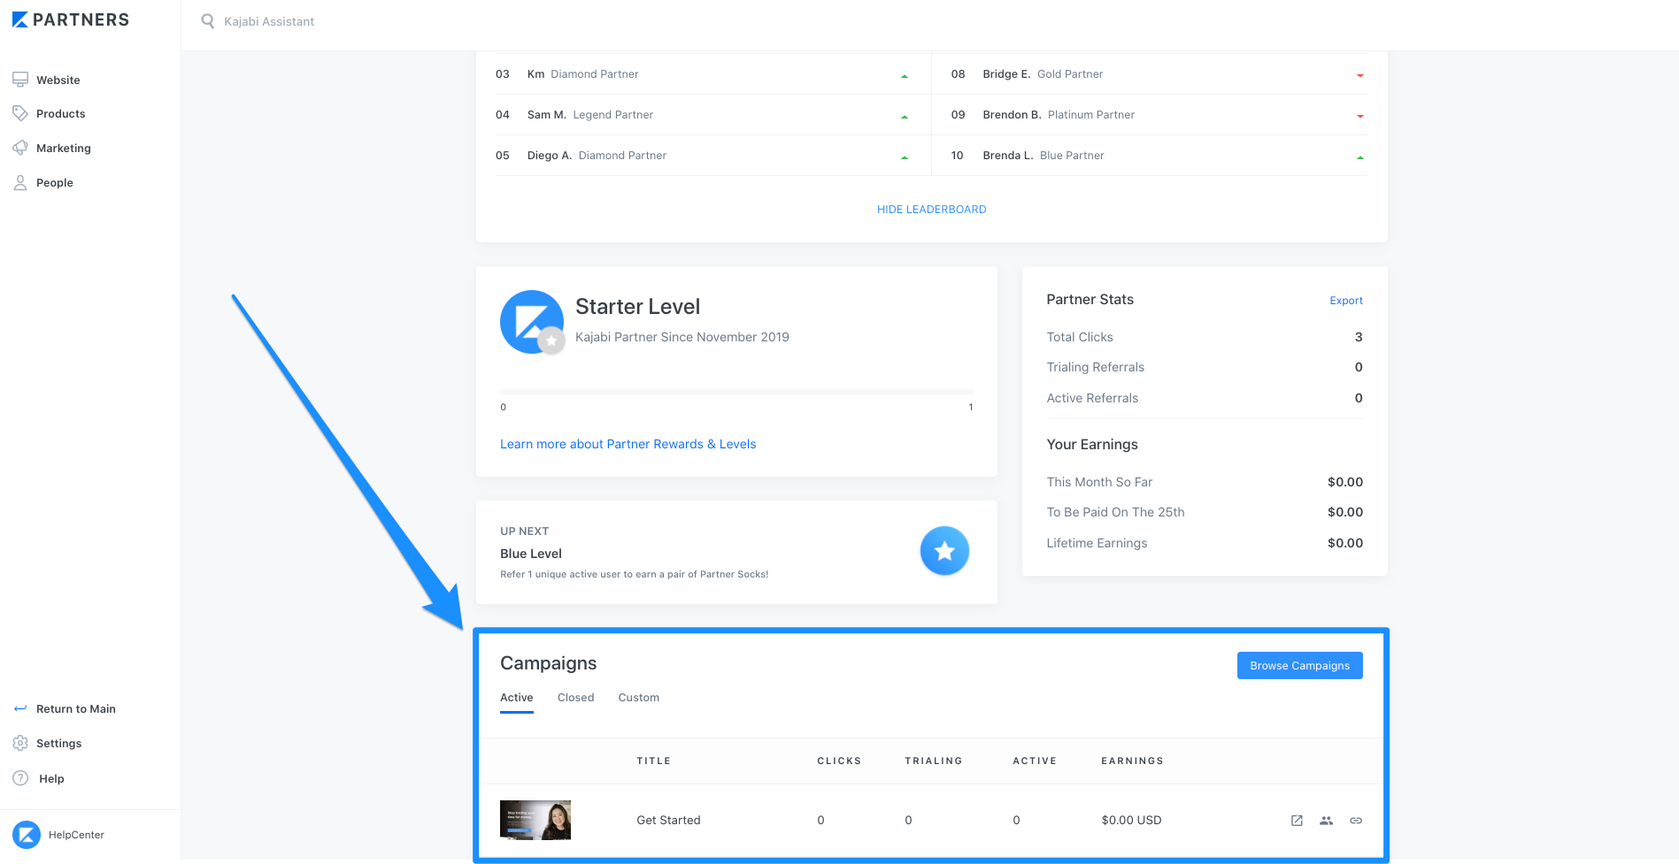Click the search magnifier icon

click(208, 20)
